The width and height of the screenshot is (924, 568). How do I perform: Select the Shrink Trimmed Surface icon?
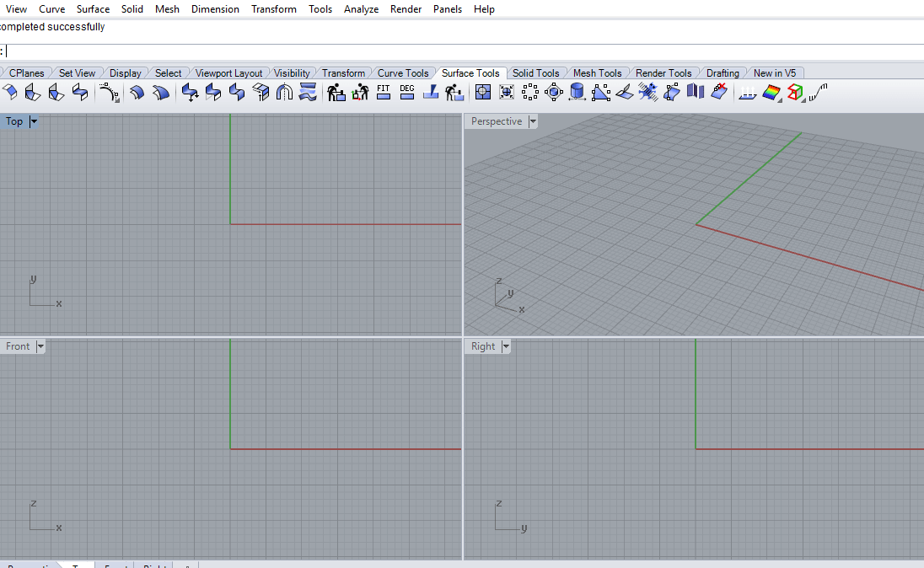pyautogui.click(x=506, y=92)
